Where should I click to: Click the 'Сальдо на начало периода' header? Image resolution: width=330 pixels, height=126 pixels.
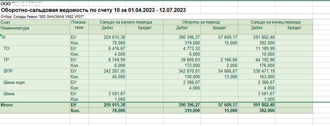pos(126,22)
